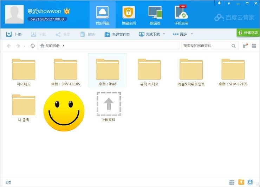Screen dimensions: 260x187
Task: Click the storage usage 69.21GB/5127.00GB bar
Action: pos(47,19)
